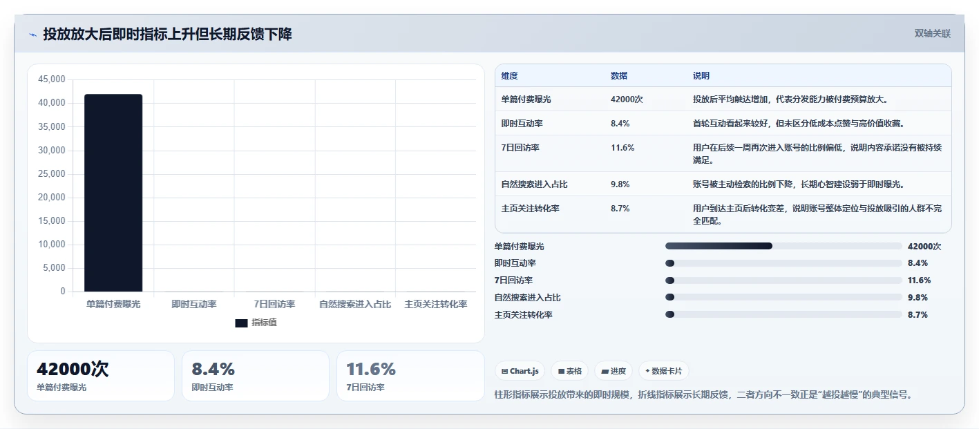Image resolution: width=979 pixels, height=429 pixels.
Task: Click the 说明 column header in the table
Action: [701, 76]
